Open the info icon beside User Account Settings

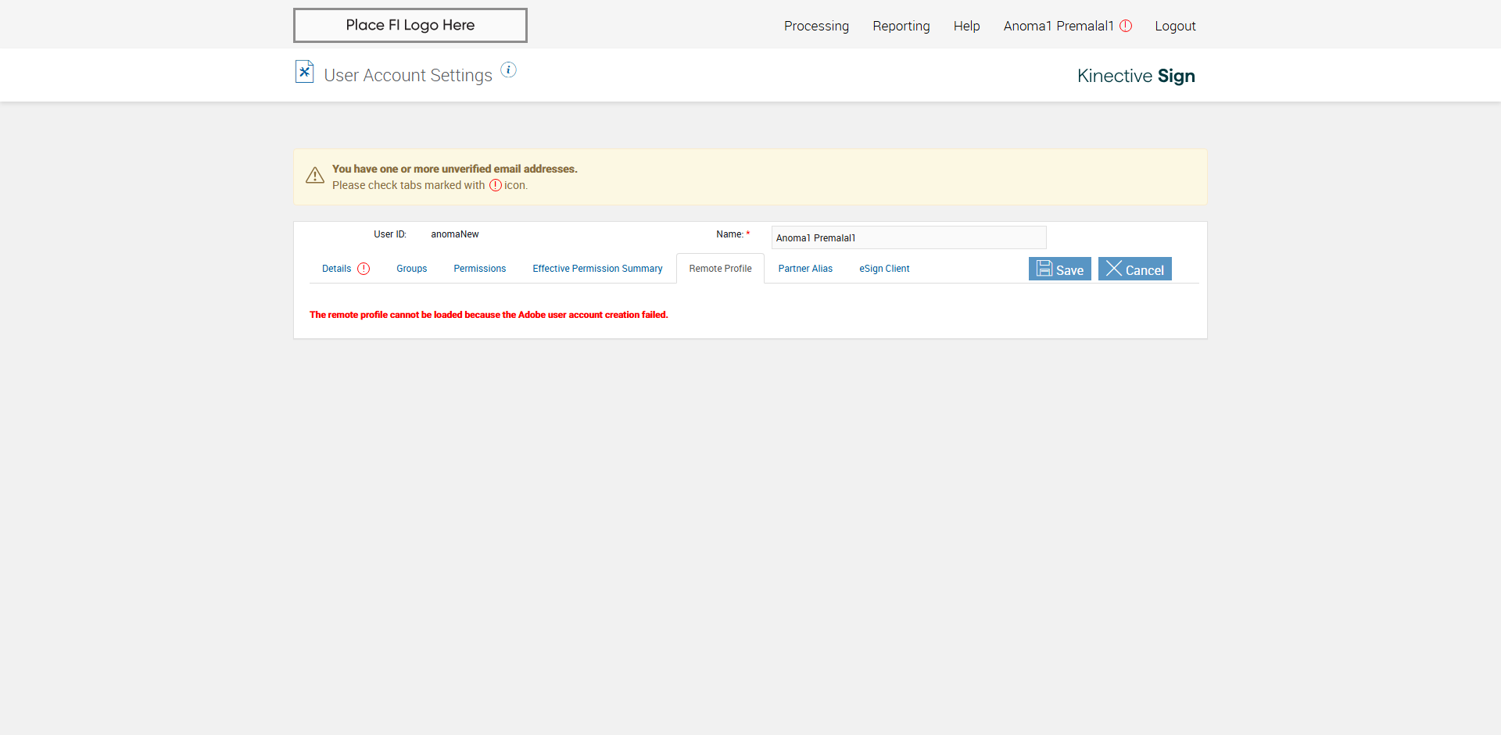click(508, 70)
